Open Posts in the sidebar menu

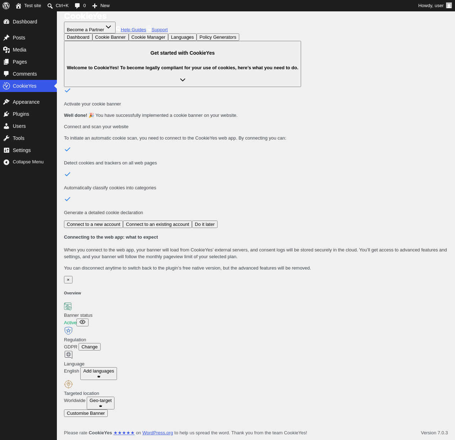28,38
